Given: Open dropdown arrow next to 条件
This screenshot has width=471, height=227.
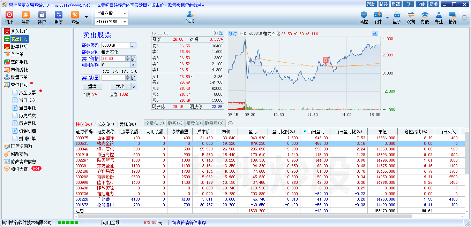Looking at the screenshot, I should tap(387, 17).
